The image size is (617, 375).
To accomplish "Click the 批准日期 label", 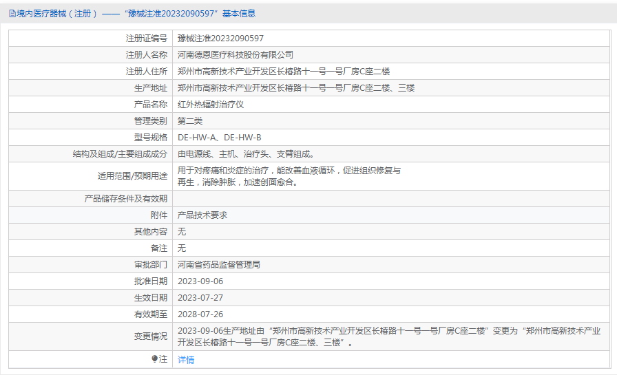I will [x=151, y=281].
